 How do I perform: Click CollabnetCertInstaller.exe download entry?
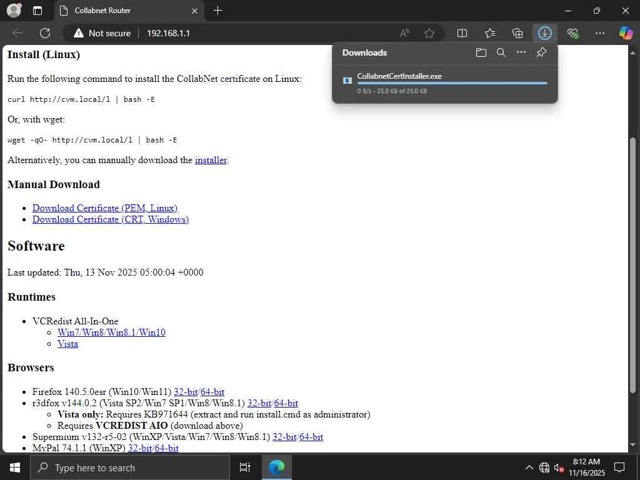(x=445, y=83)
